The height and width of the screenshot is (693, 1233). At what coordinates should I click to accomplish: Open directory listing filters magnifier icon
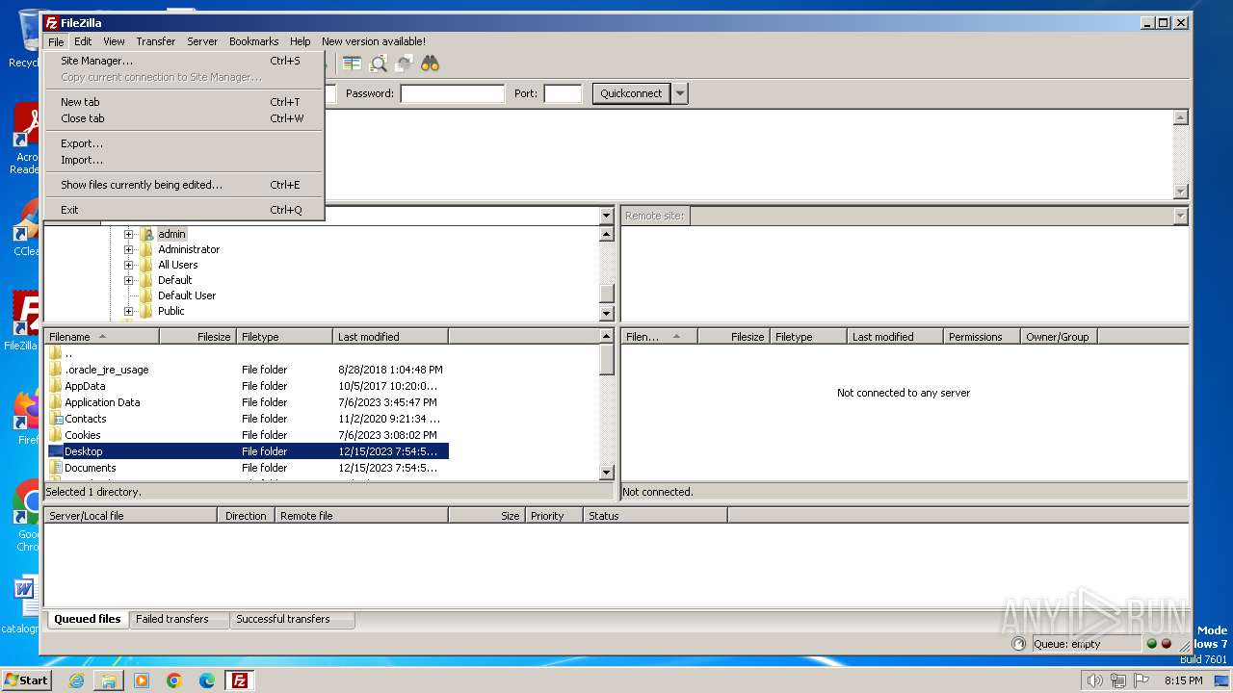[x=379, y=64]
